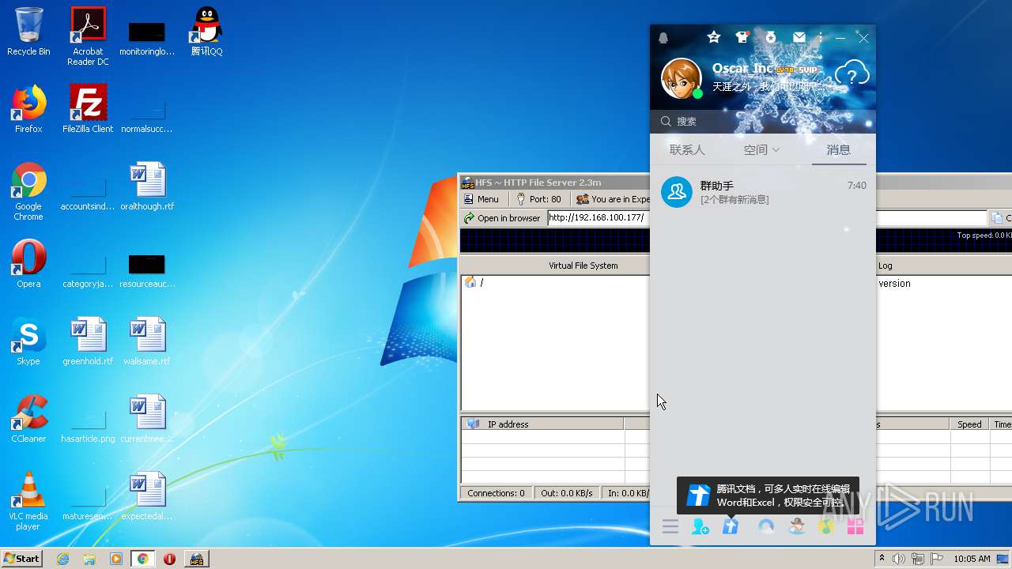1012x569 pixels.
Task: Show hidden tray icons arrow
Action: [x=882, y=559]
